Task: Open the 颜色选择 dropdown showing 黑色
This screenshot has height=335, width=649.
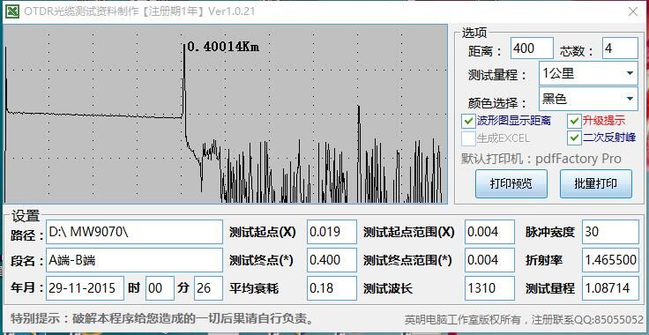Action: 588,99
